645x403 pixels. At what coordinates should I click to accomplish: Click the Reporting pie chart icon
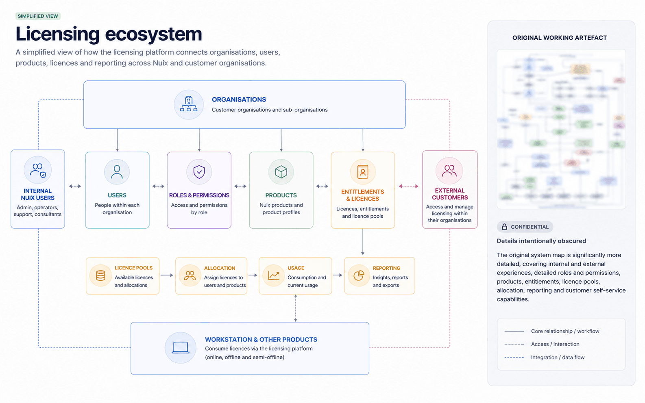pyautogui.click(x=359, y=276)
